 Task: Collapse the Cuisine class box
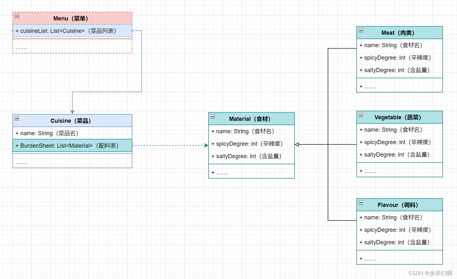(17, 118)
